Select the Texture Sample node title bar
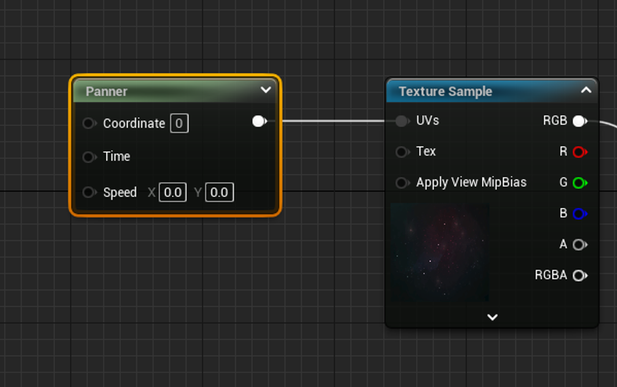 pos(492,91)
